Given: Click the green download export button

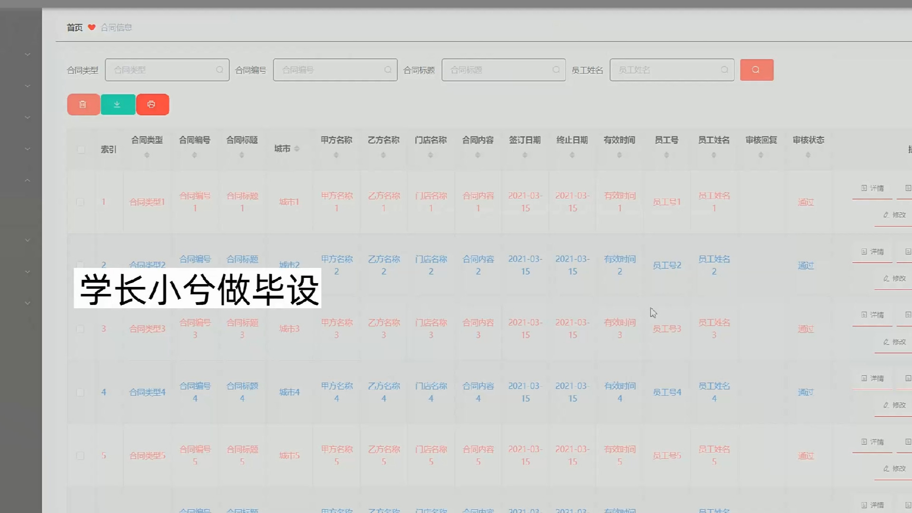Looking at the screenshot, I should pyautogui.click(x=117, y=104).
